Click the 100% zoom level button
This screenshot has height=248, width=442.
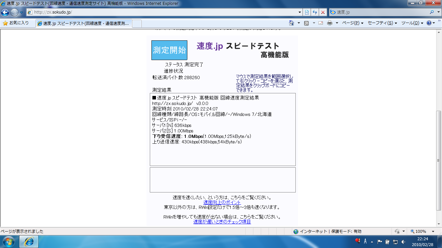coord(418,232)
